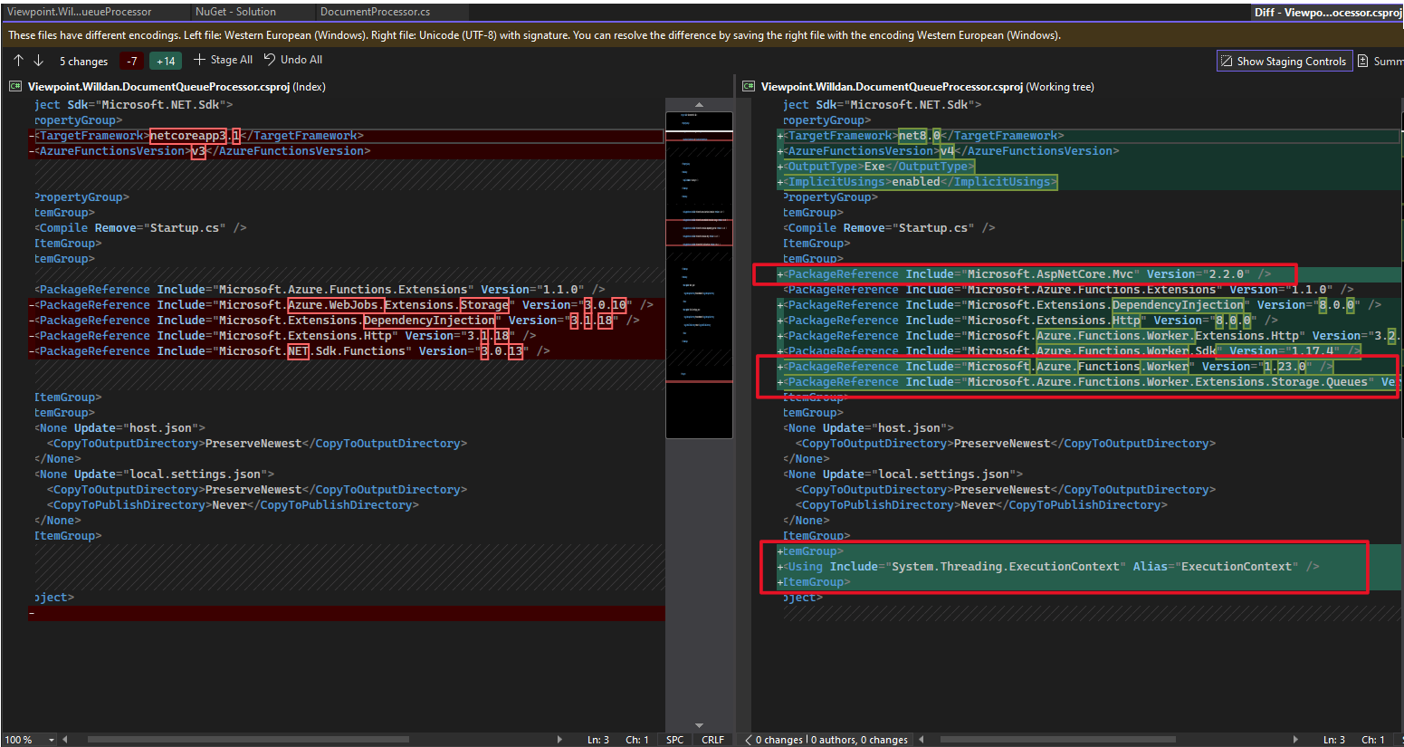1404x747 pixels.
Task: Click the CRLF line ending indicator
Action: click(x=712, y=740)
